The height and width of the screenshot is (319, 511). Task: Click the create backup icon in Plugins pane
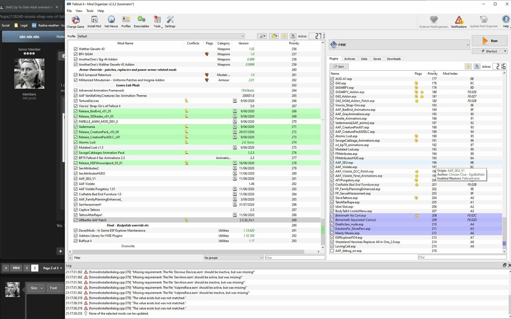(477, 66)
